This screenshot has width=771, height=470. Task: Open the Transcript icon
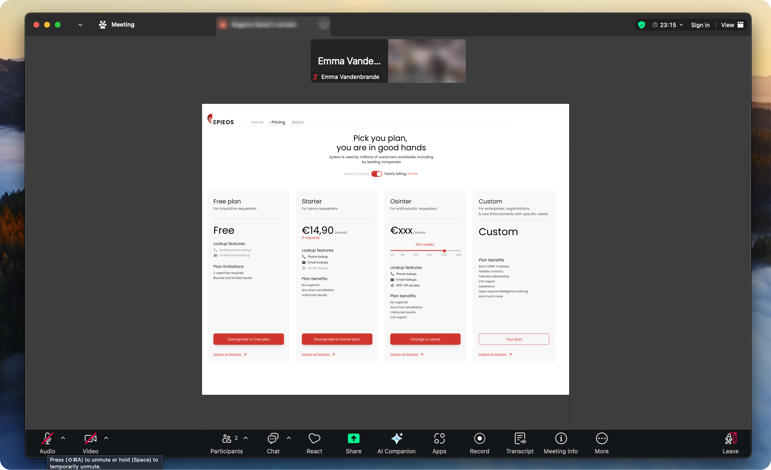(520, 439)
